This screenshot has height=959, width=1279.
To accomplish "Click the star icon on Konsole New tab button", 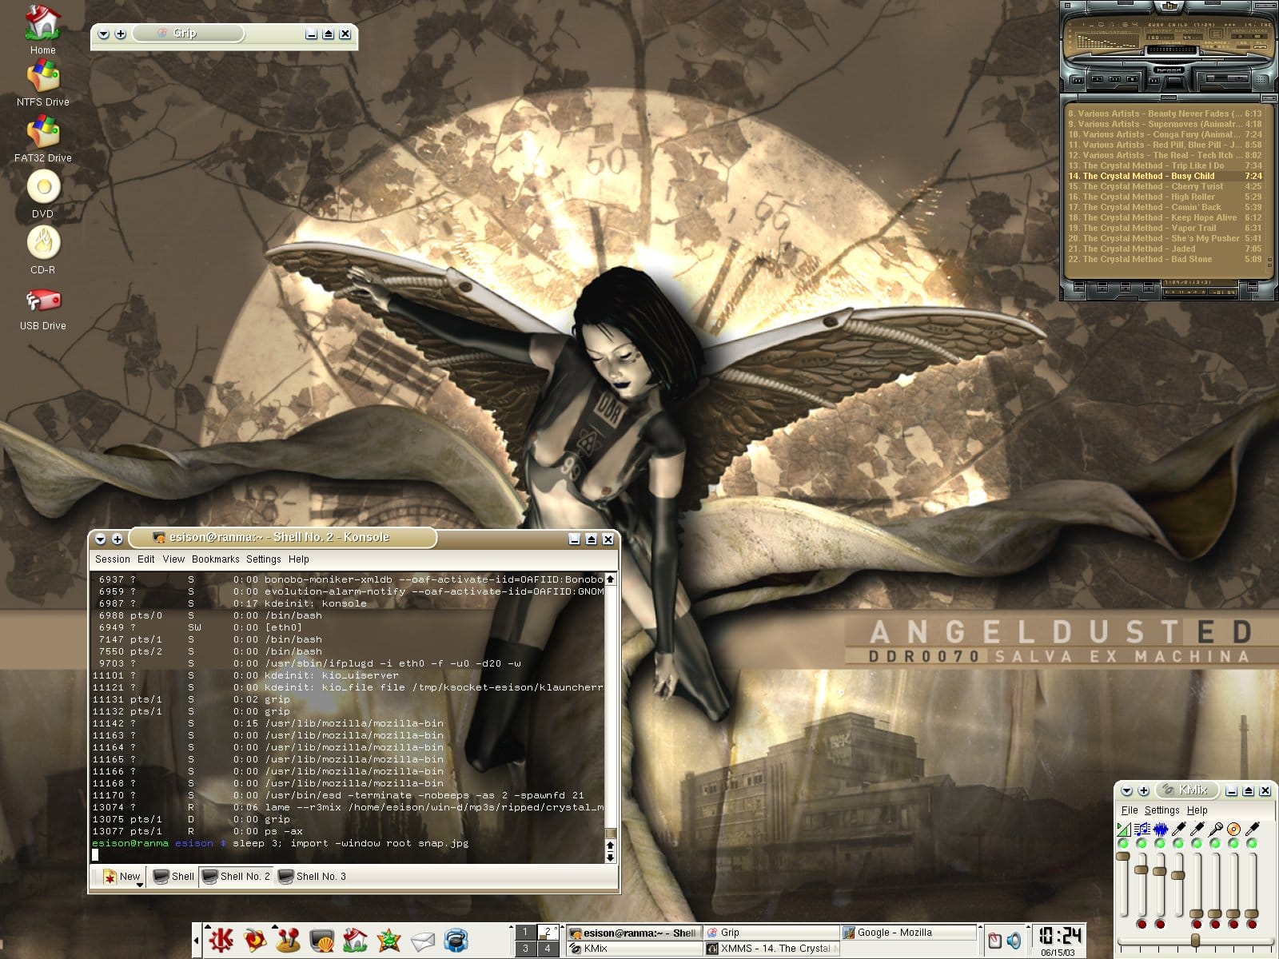I will coord(110,877).
